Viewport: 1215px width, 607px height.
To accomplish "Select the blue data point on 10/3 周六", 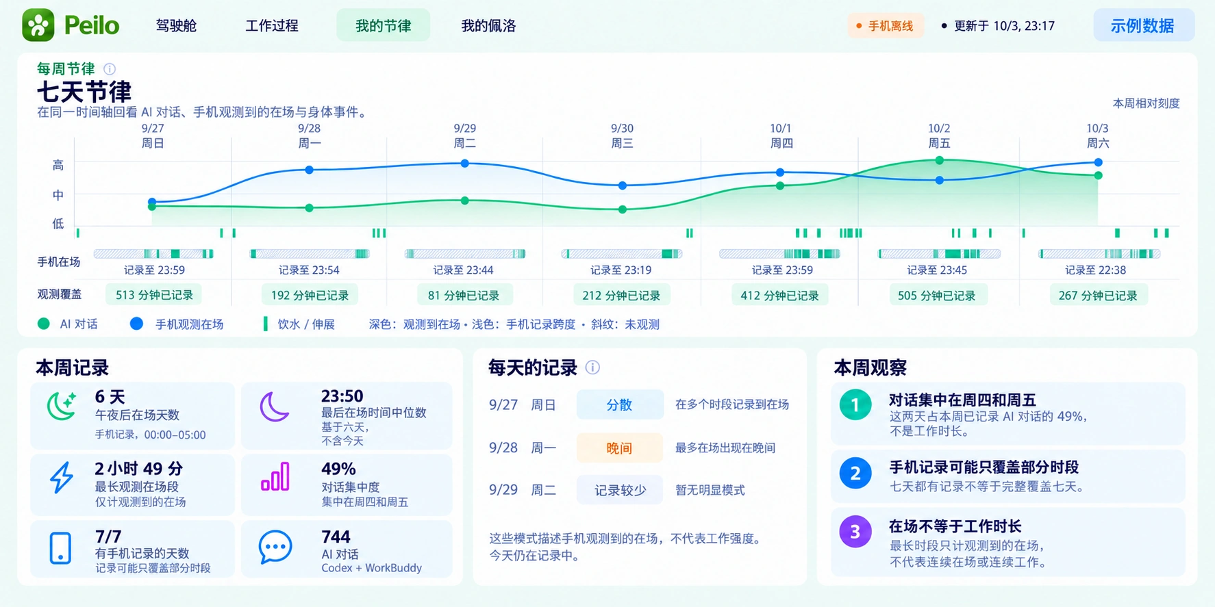I will [x=1098, y=162].
